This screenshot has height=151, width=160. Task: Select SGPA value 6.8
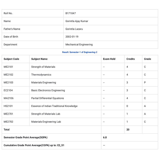[105, 137]
